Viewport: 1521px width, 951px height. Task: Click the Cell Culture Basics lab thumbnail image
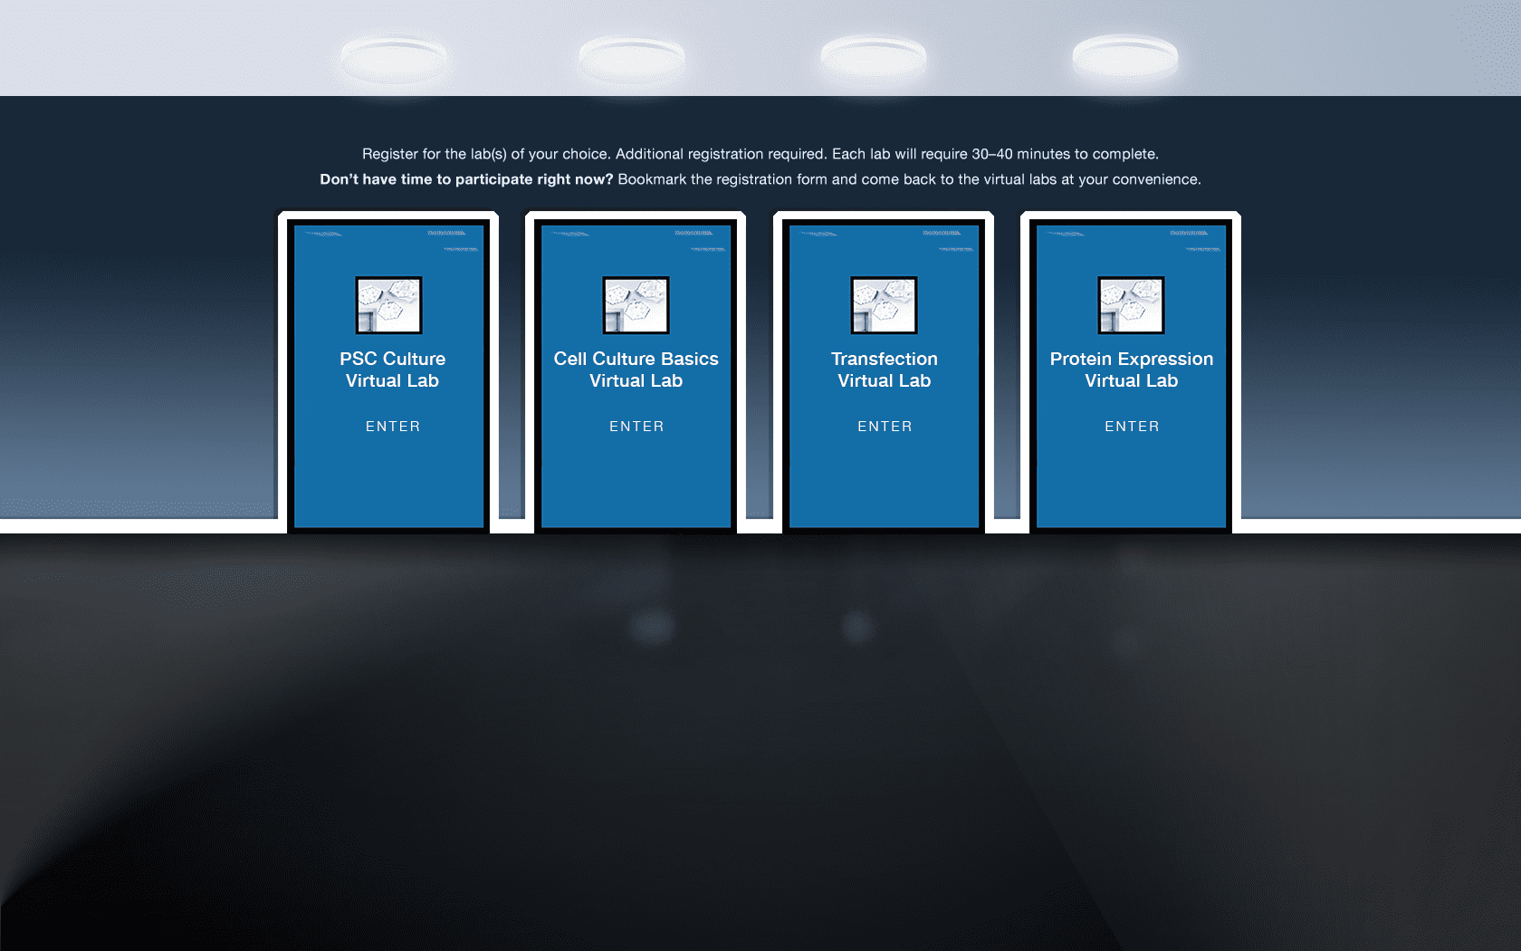coord(636,304)
